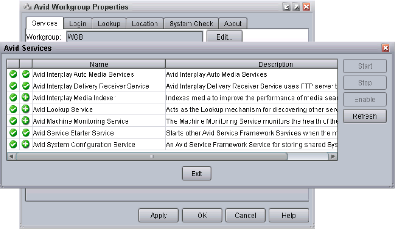Open the Login tab

(78, 23)
